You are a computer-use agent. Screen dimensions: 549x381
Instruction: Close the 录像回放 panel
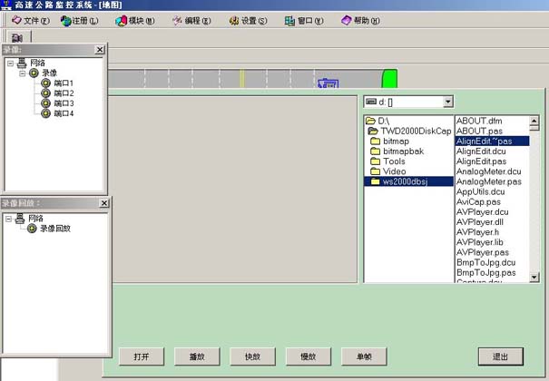pyautogui.click(x=100, y=203)
